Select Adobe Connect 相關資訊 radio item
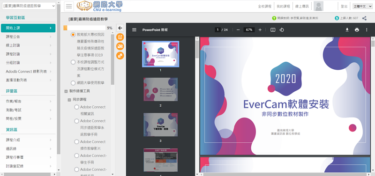Viewport: 375px width, 176px height. point(76,107)
